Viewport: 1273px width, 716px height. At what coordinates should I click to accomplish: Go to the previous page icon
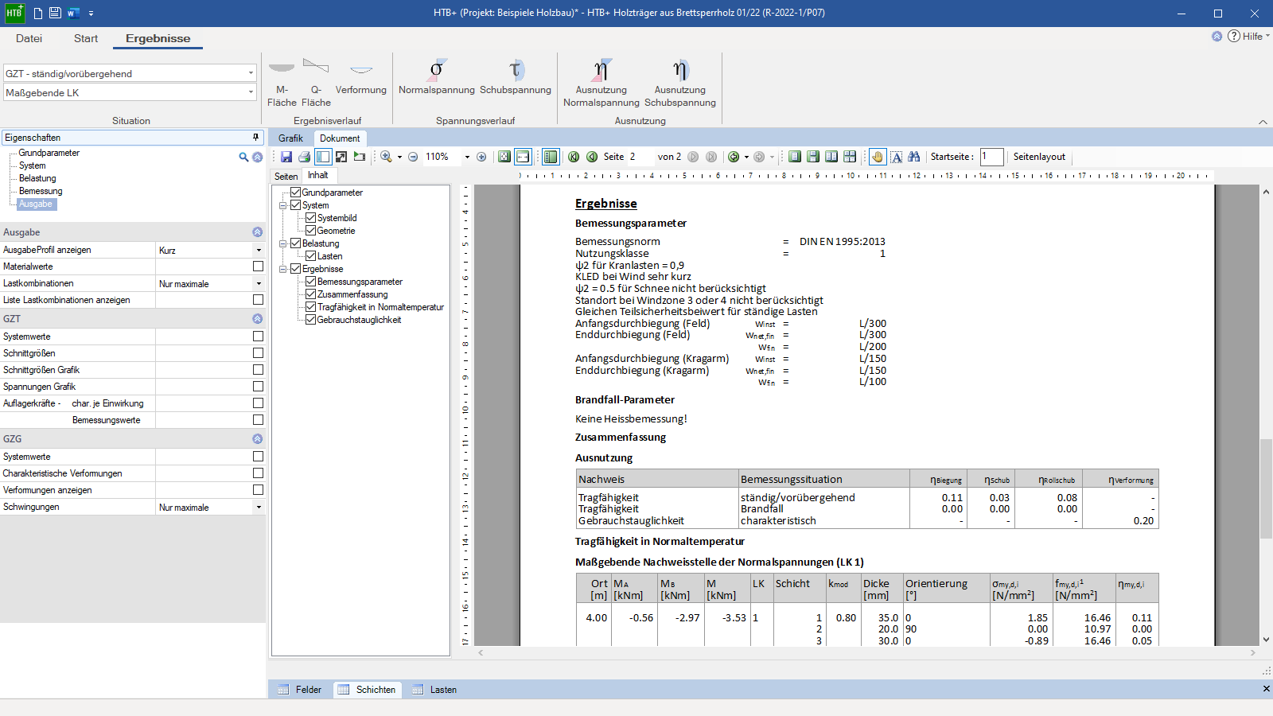[x=592, y=157]
